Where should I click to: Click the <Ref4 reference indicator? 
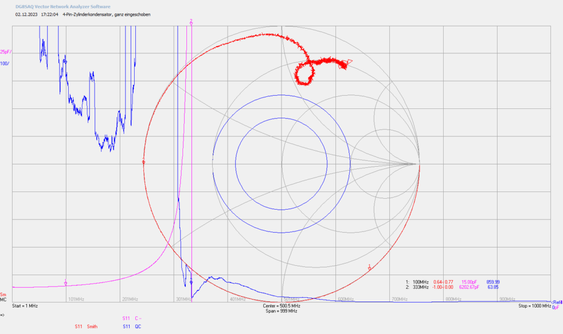coord(557,303)
